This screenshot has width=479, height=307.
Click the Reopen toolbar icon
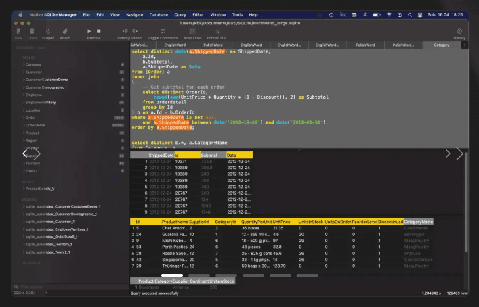click(x=48, y=31)
